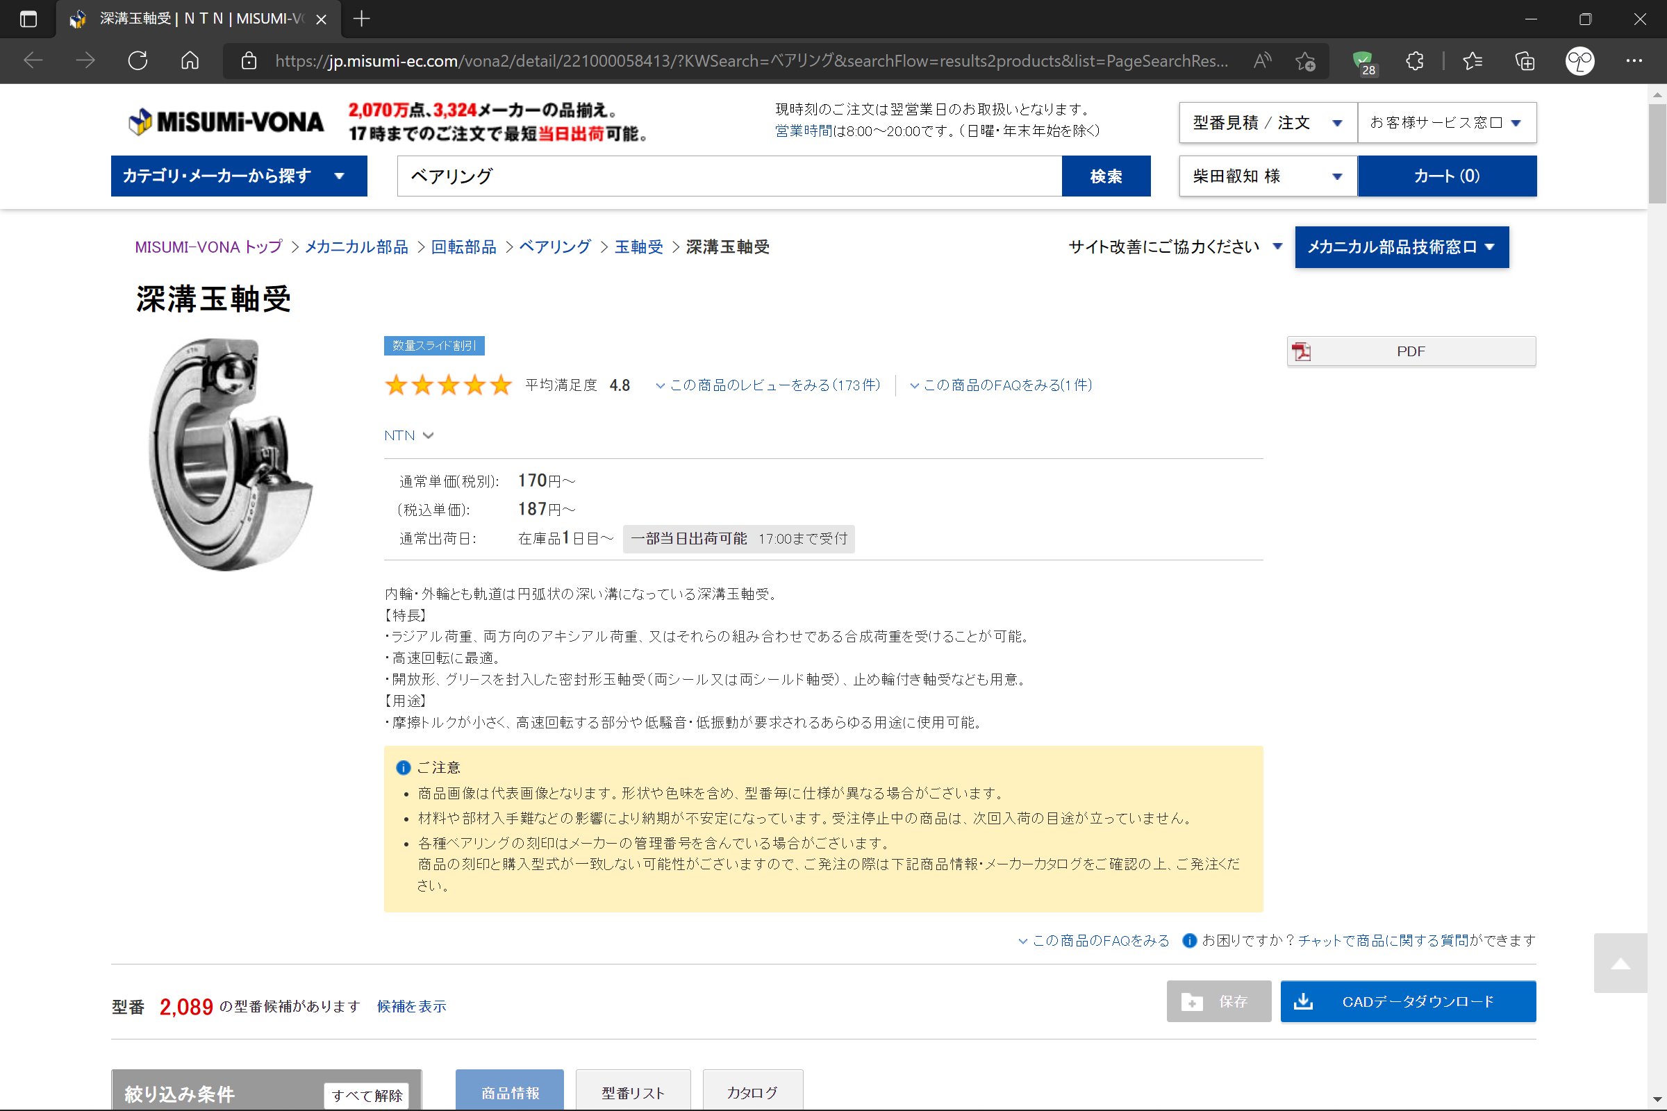Click the bearing product image
1667x1111 pixels.
tap(232, 454)
